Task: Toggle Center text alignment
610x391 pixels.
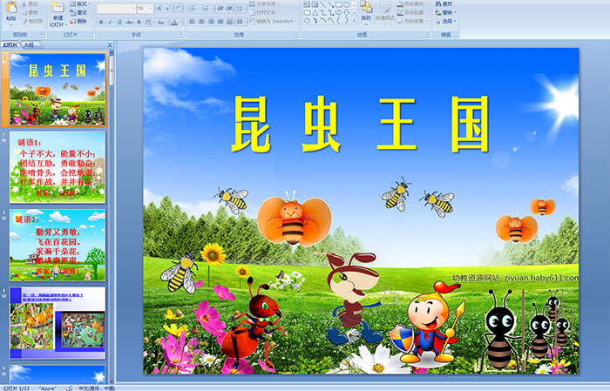Action: [201, 22]
